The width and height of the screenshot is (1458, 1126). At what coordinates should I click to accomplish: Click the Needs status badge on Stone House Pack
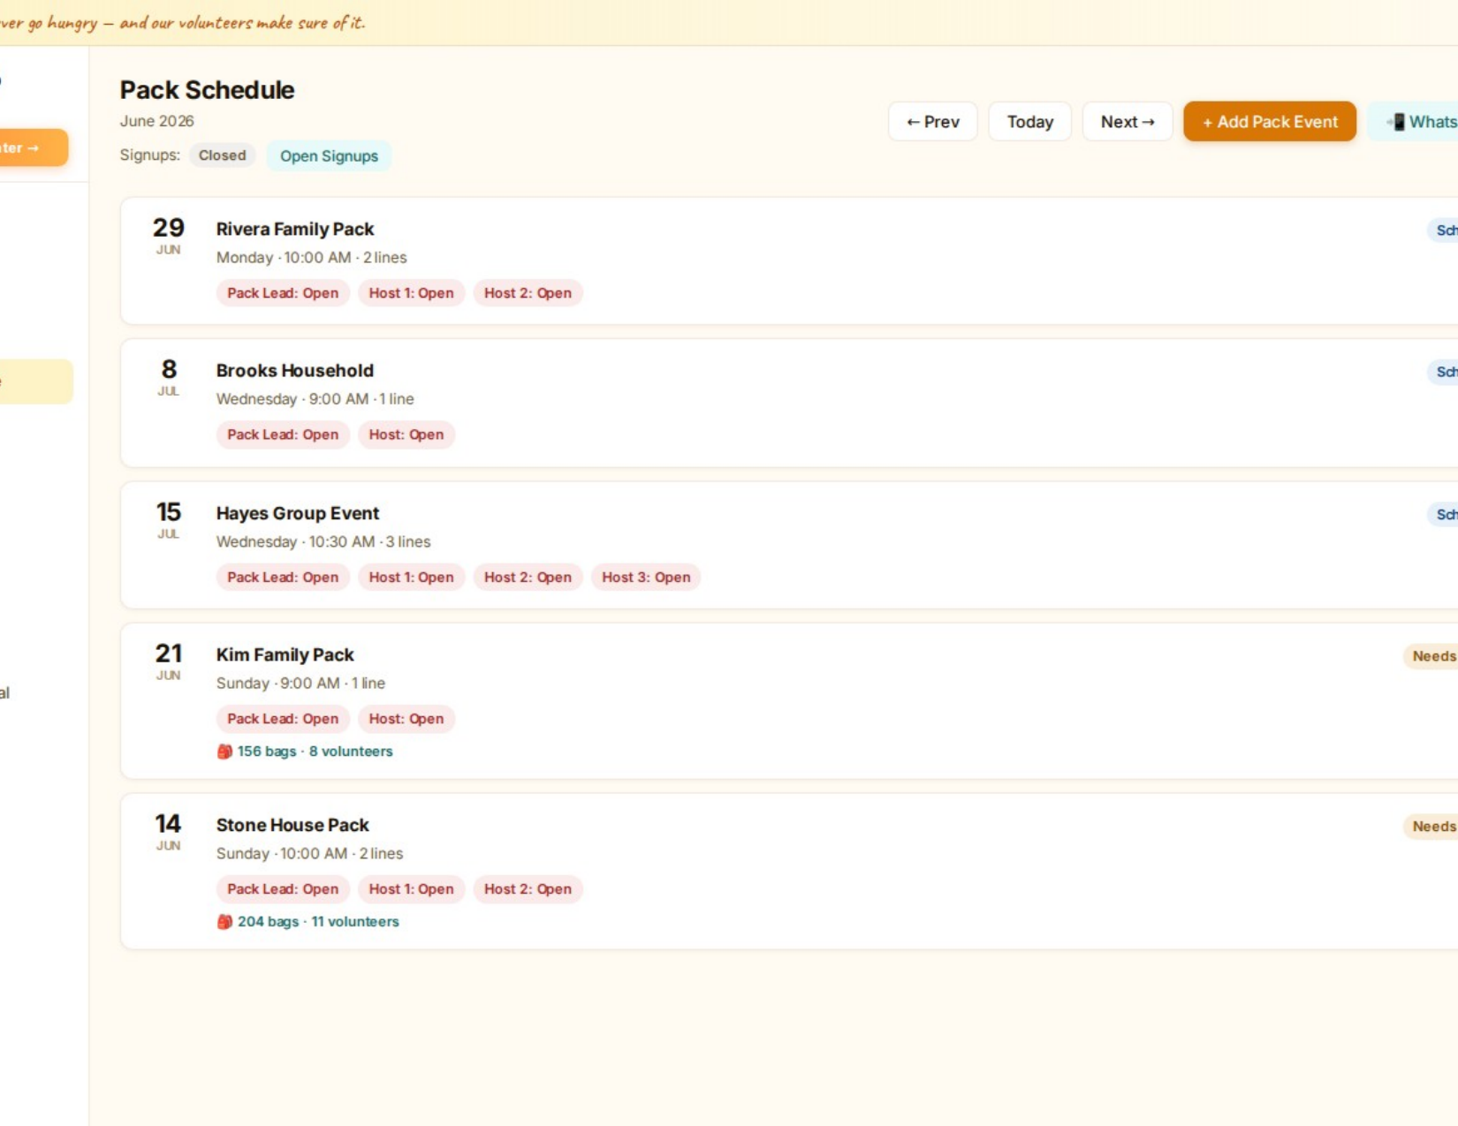[x=1431, y=827]
